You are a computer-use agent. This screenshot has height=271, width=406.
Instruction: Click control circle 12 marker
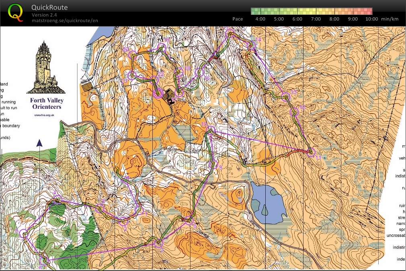[294, 112]
